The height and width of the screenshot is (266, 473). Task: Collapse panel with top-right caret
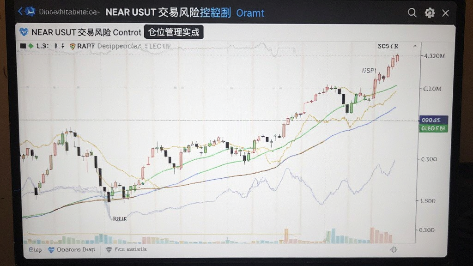(415, 46)
